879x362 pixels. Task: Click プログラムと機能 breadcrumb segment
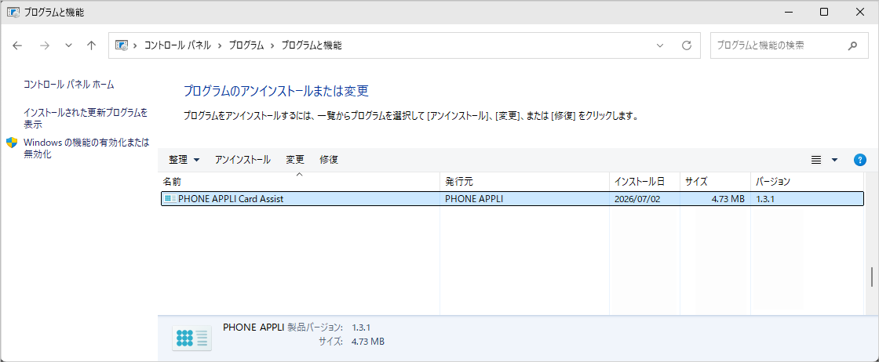coord(311,46)
